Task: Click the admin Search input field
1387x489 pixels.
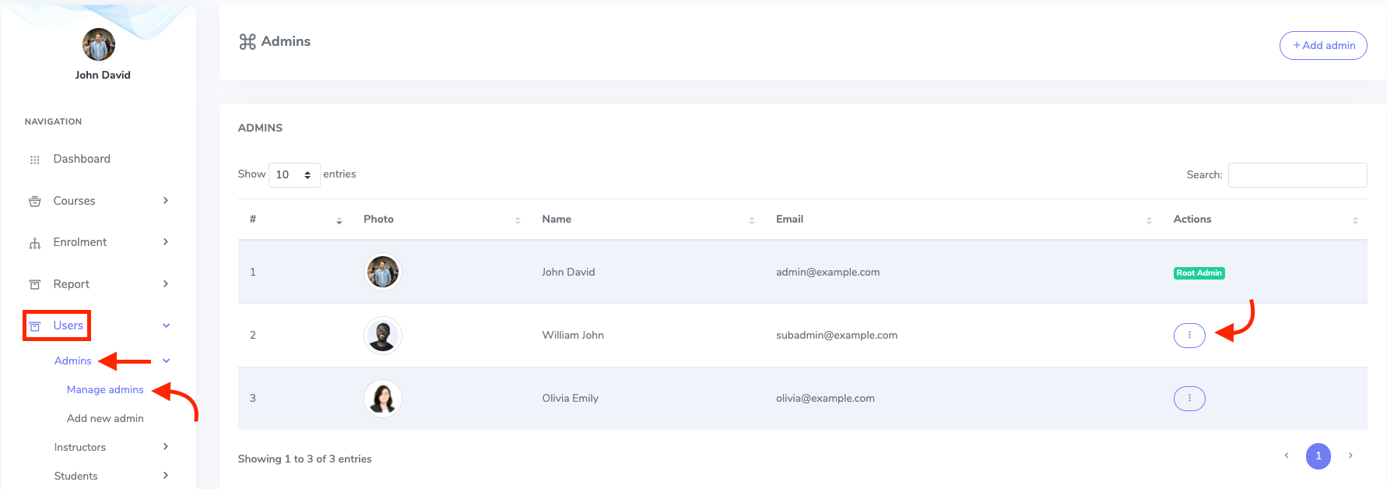Action: click(1297, 175)
